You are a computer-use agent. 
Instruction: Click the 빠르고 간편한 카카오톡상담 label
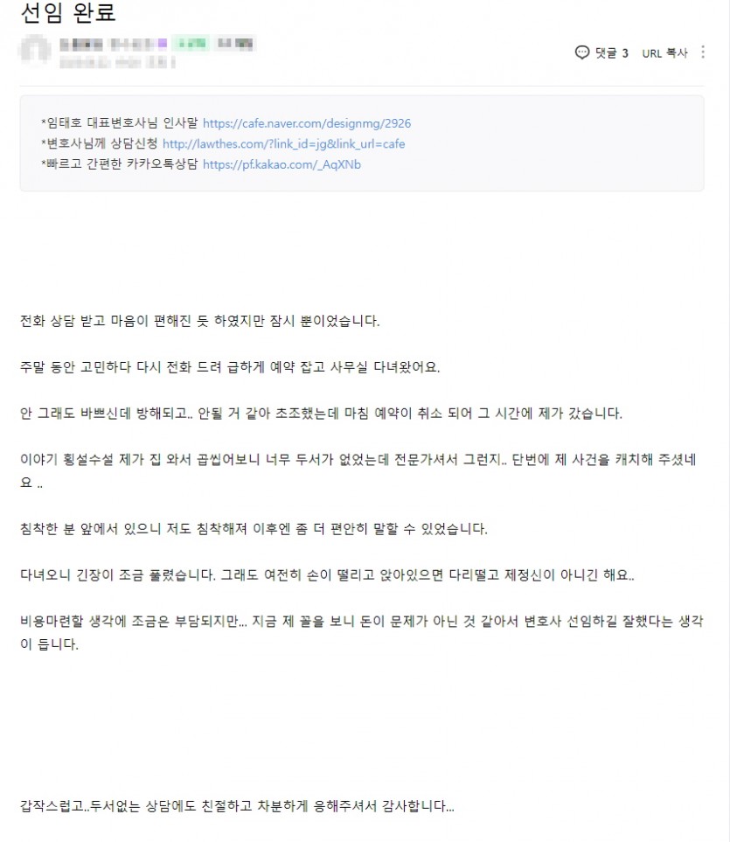(119, 164)
